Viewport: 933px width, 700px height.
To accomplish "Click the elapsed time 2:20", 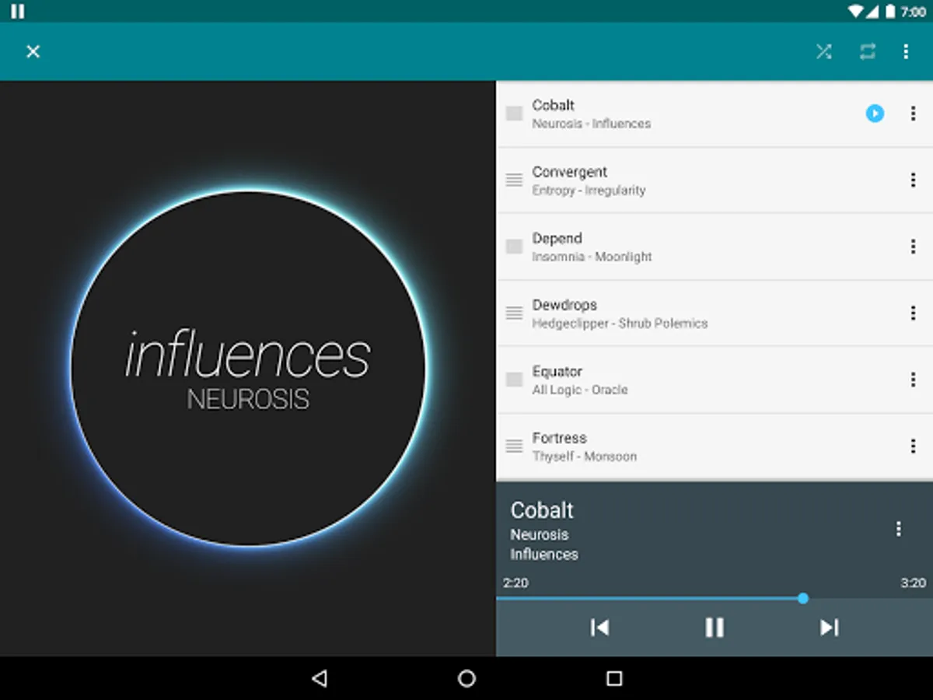I will coord(515,583).
